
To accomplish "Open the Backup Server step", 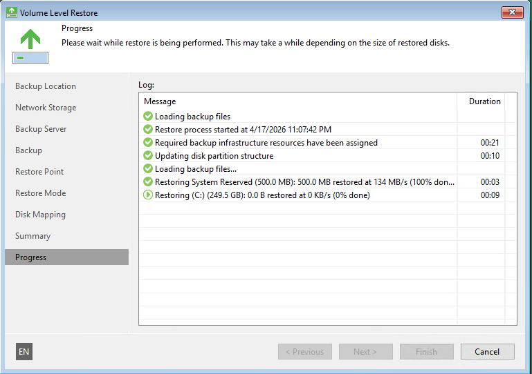I will pyautogui.click(x=41, y=129).
